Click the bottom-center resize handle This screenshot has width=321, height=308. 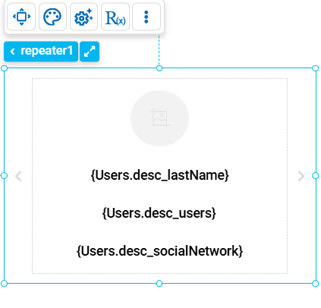[159, 284]
